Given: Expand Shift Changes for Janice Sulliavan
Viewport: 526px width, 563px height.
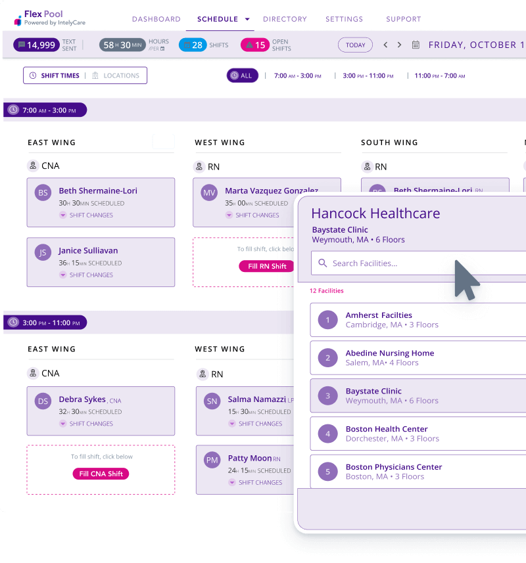Looking at the screenshot, I should click(86, 275).
